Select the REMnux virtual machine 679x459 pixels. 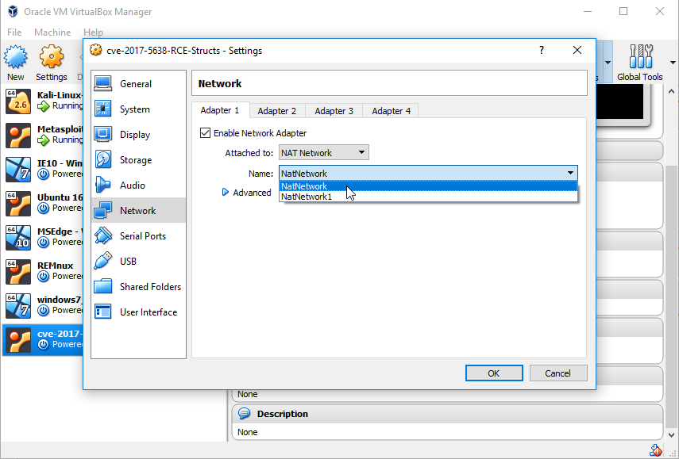tap(44, 271)
